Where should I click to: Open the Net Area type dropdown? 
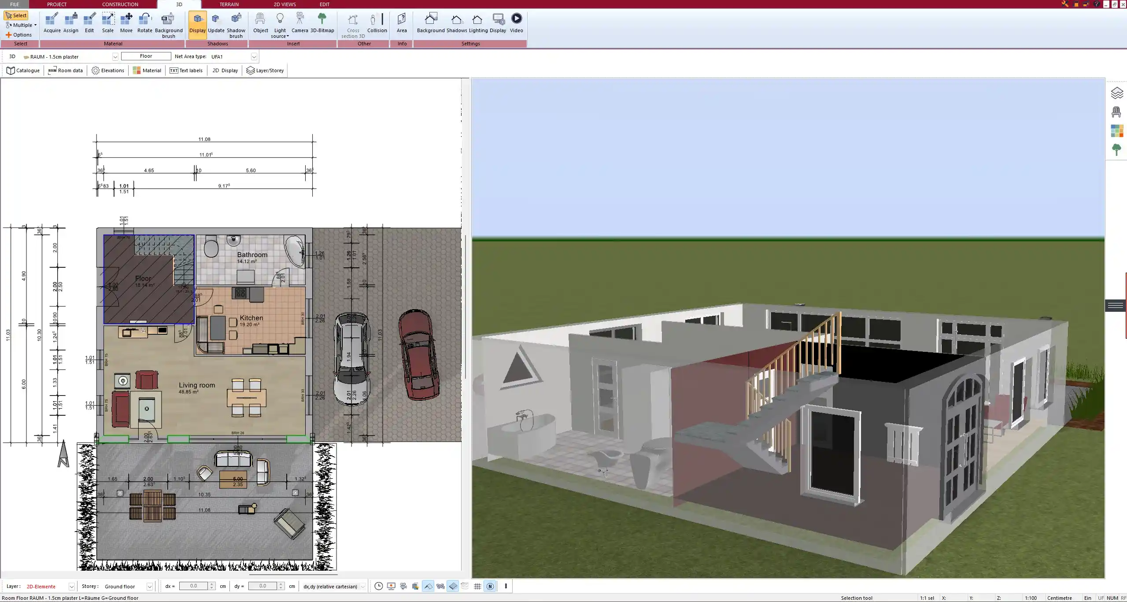pos(254,56)
